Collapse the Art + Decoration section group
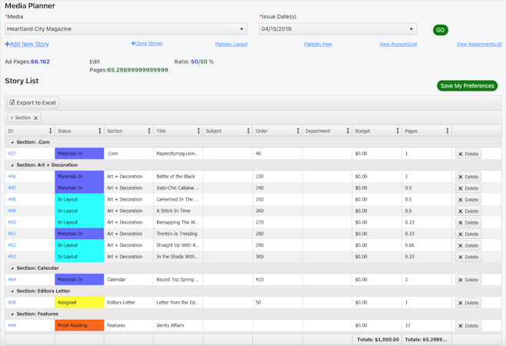506x346 pixels. click(12, 165)
